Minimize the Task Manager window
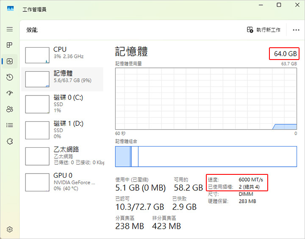 pyautogui.click(x=261, y=5)
